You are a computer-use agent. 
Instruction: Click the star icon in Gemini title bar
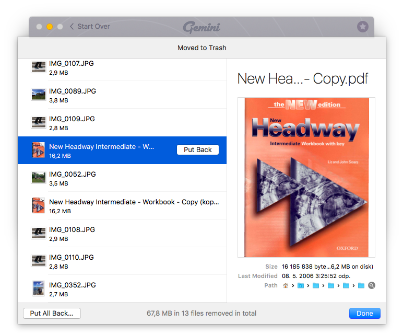click(x=363, y=27)
